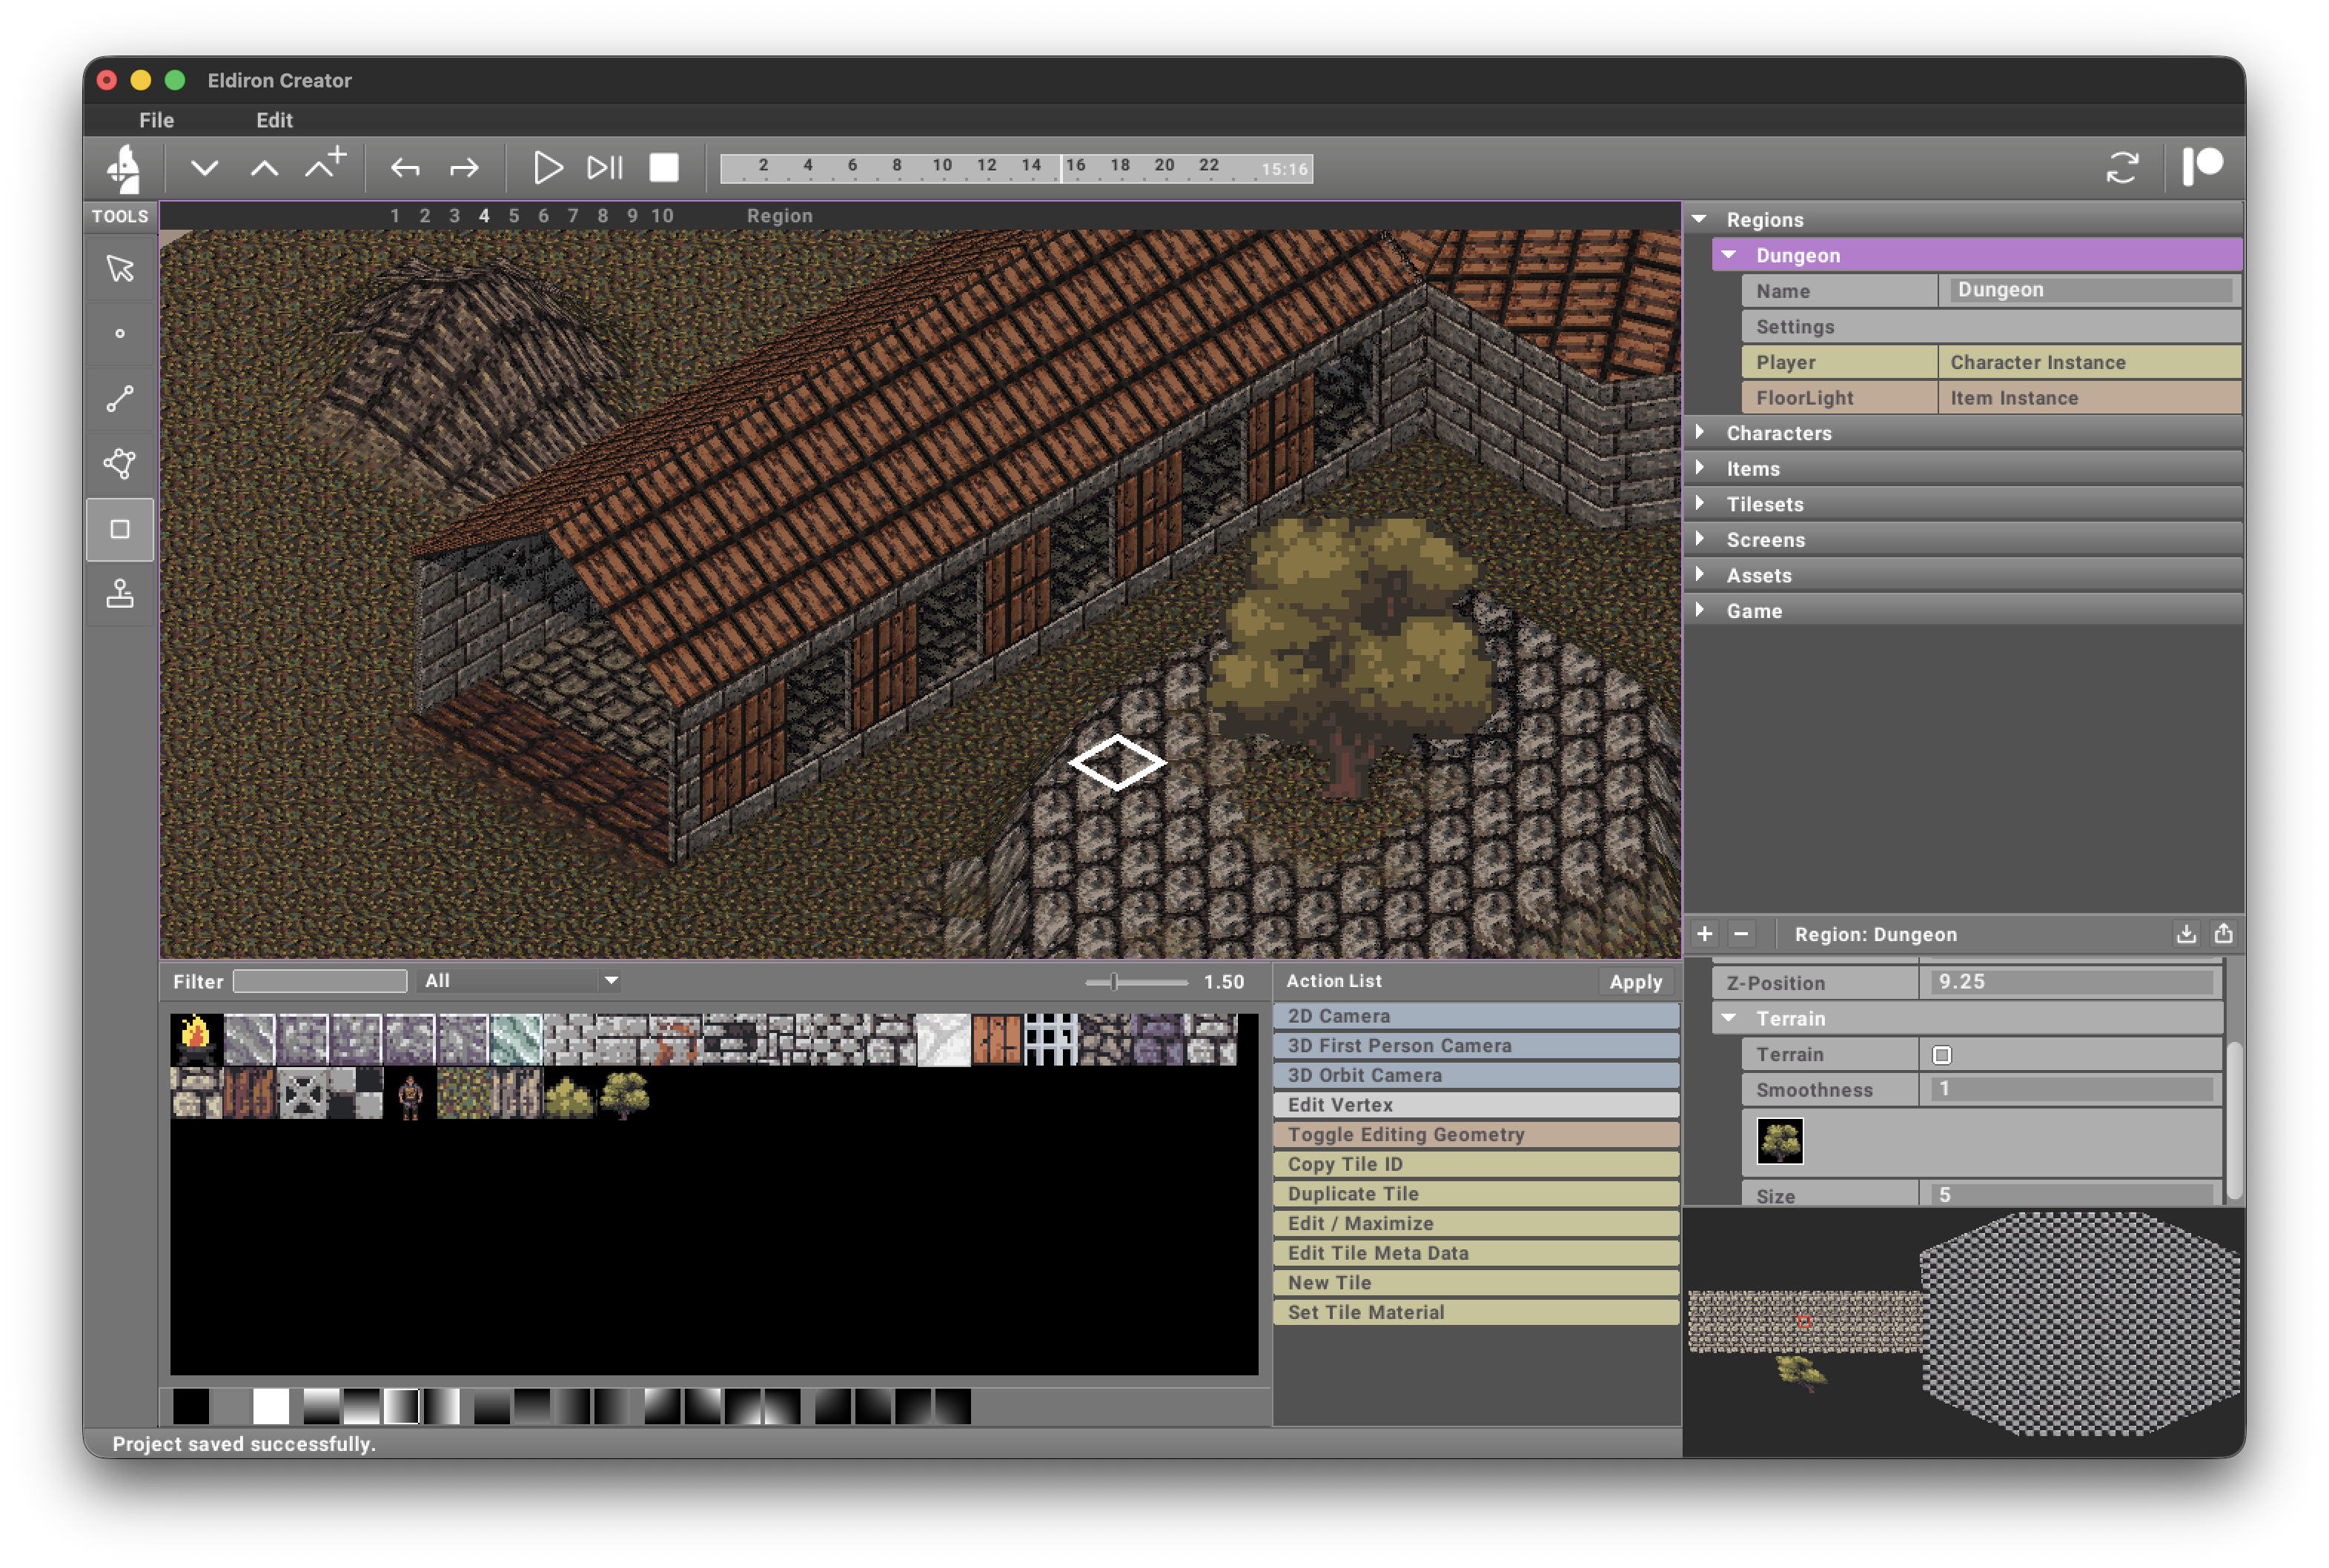The width and height of the screenshot is (2329, 1568).
Task: Collapse the Dungeon region entry
Action: (x=1727, y=255)
